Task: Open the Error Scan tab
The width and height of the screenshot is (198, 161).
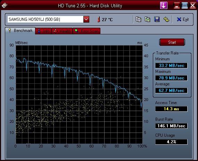Action: pyautogui.click(x=86, y=31)
